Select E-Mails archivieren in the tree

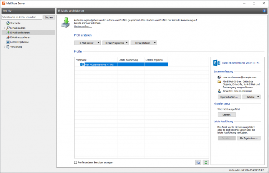coord(20,33)
